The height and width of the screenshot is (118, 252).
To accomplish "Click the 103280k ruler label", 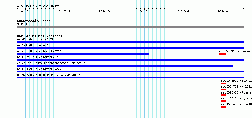I will (x=223, y=11).
